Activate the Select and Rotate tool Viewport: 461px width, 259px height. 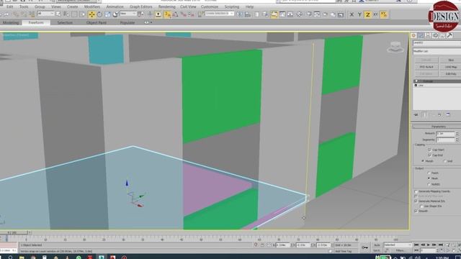tap(99, 14)
